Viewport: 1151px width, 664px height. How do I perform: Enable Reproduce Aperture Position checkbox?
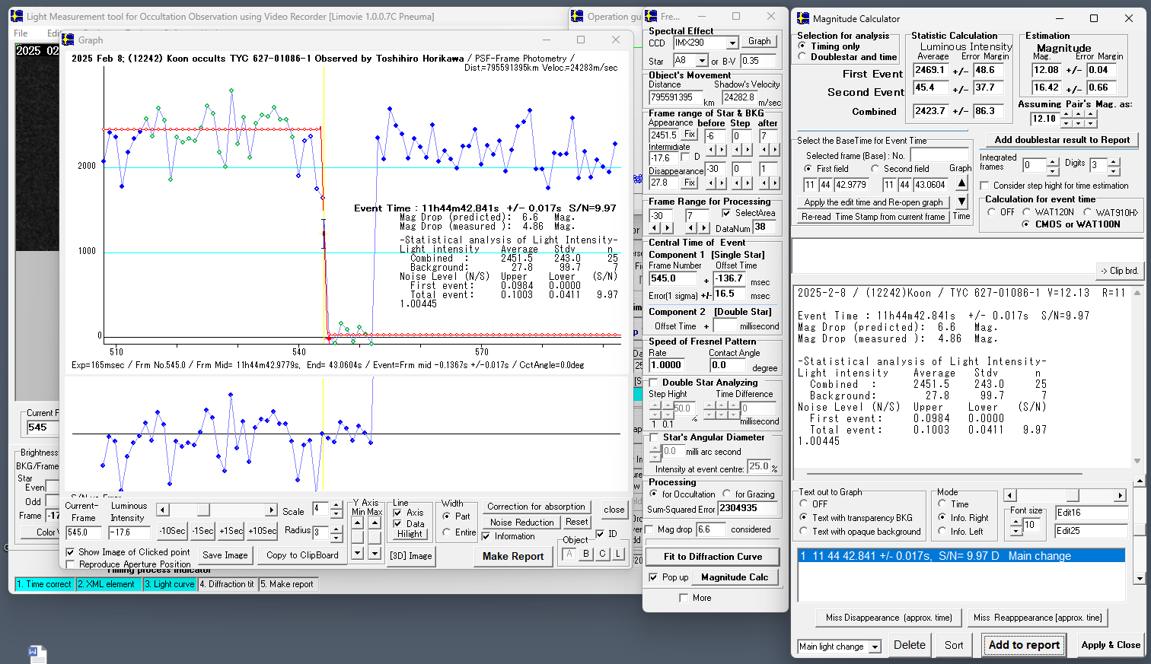pyautogui.click(x=71, y=564)
